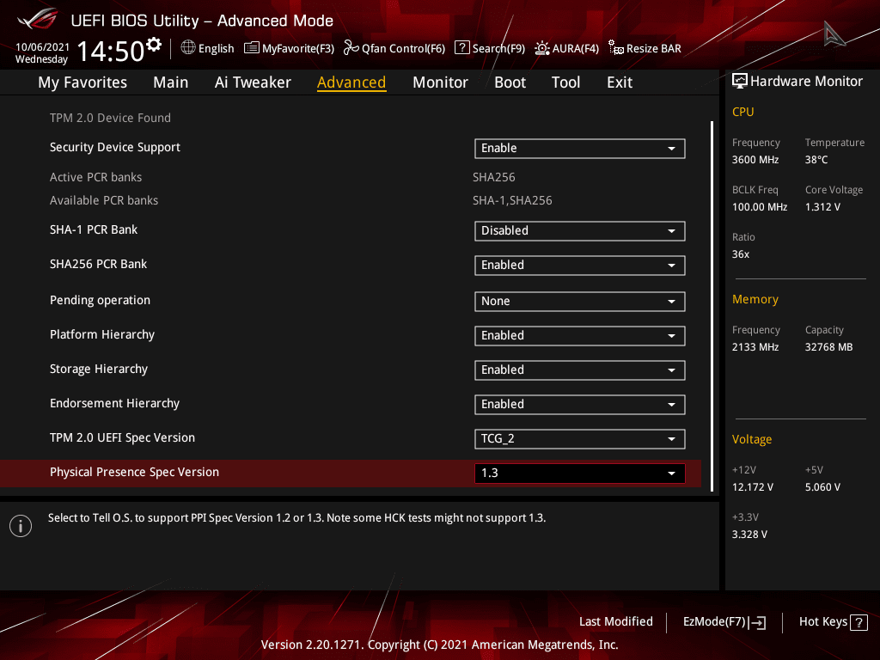This screenshot has width=880, height=660.
Task: Open Endorsement Hierarchy dropdown
Action: [580, 404]
